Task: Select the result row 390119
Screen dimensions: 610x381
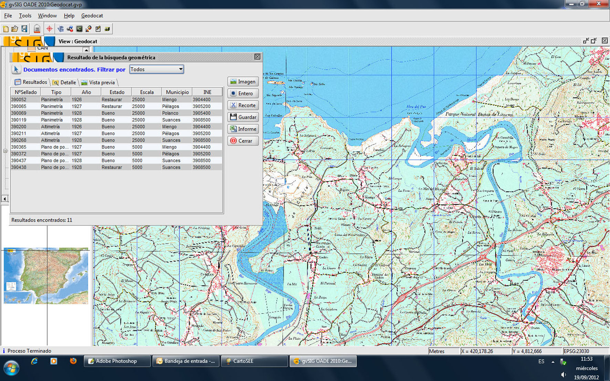Action: tap(116, 120)
